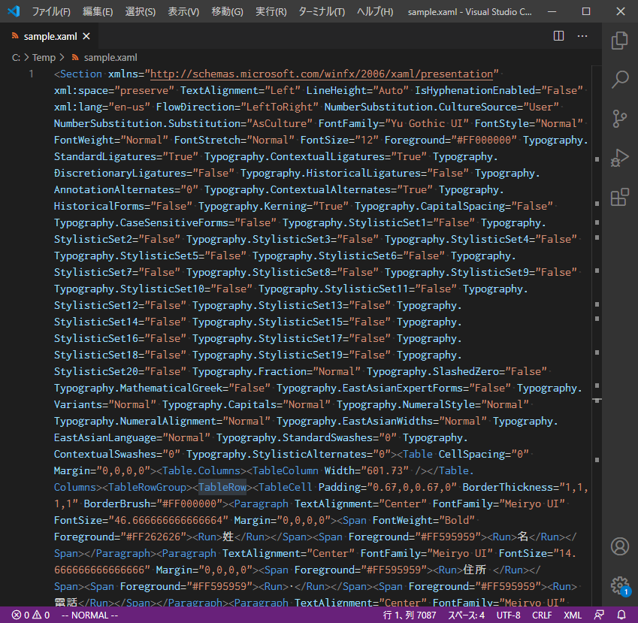Change file encoding UTF-8
The width and height of the screenshot is (638, 623).
508,615
